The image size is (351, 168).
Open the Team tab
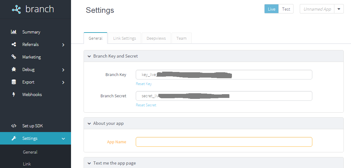pyautogui.click(x=181, y=38)
